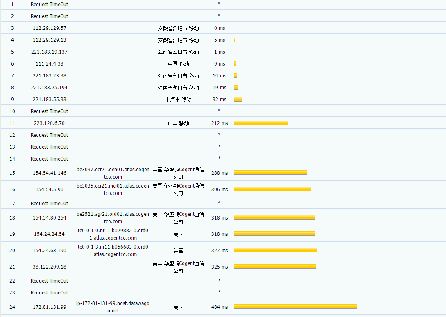Select IP address 221.183.55.33

point(50,99)
